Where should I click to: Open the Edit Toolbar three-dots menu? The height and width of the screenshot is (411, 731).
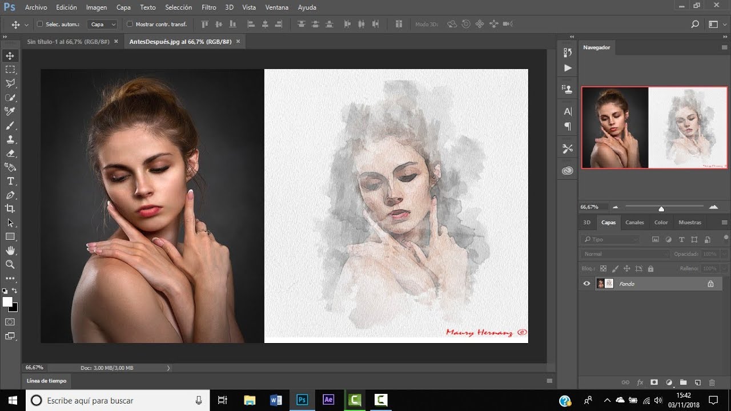tap(10, 279)
